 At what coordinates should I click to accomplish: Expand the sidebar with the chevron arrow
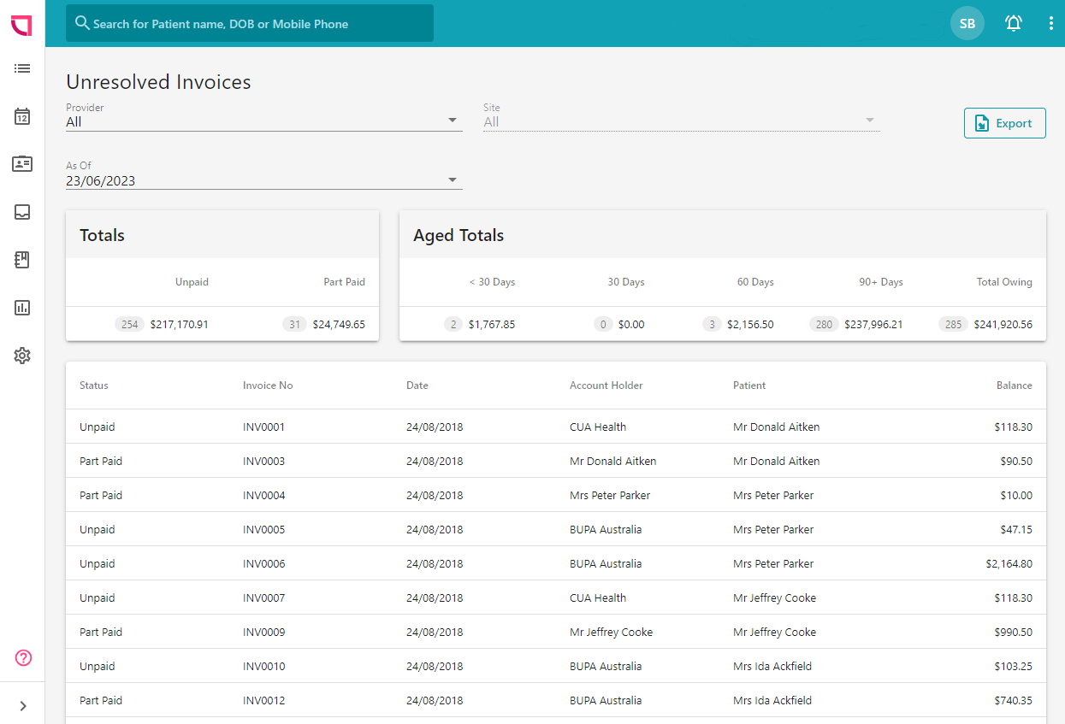tap(22, 705)
